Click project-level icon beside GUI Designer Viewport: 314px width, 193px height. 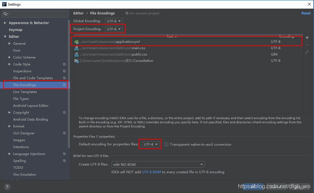tap(64, 133)
